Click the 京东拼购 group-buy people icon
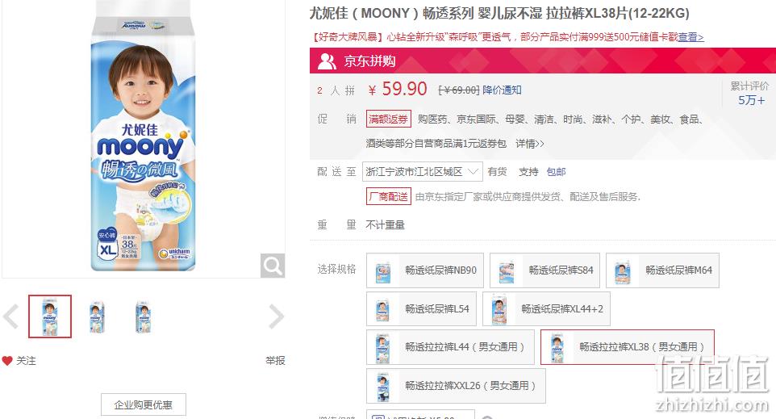This screenshot has height=419, width=776. click(x=327, y=61)
